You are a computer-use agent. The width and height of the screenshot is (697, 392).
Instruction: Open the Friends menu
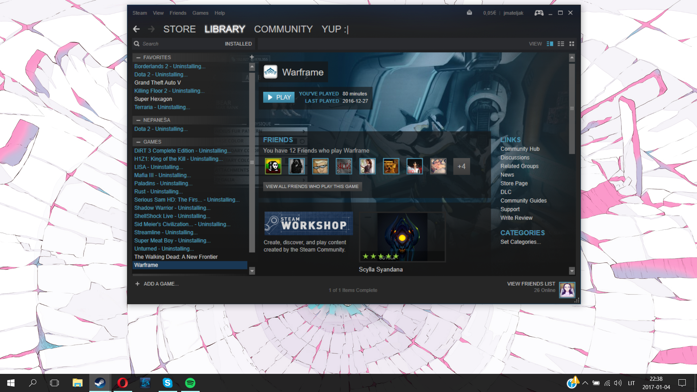(178, 13)
